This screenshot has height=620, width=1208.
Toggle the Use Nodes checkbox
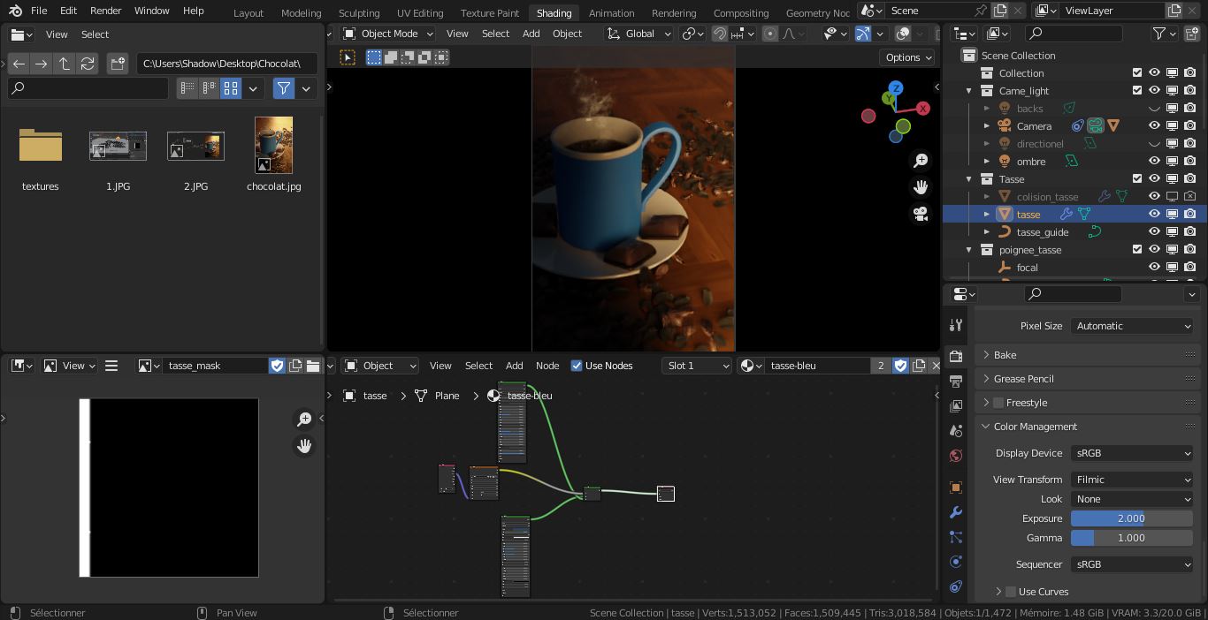577,366
